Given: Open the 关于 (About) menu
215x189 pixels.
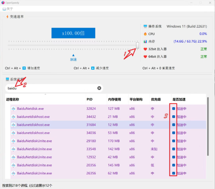Looking at the screenshot, I should [8, 9].
